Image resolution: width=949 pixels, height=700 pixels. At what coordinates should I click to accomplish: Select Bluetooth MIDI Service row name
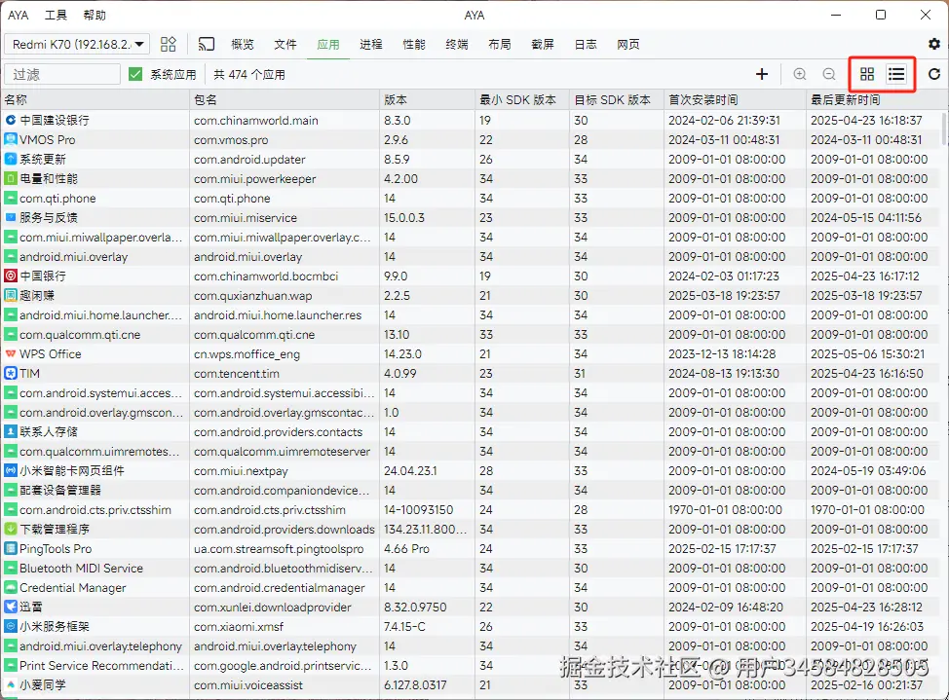tap(81, 569)
